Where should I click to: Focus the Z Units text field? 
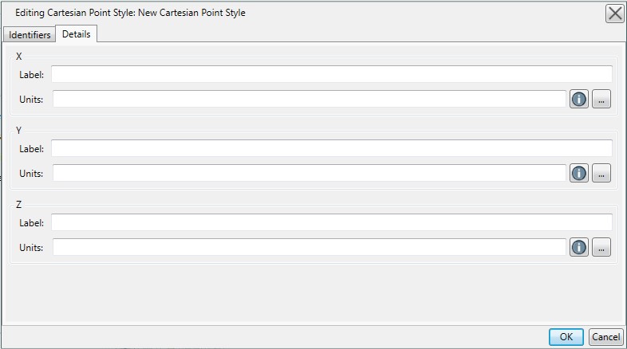310,247
